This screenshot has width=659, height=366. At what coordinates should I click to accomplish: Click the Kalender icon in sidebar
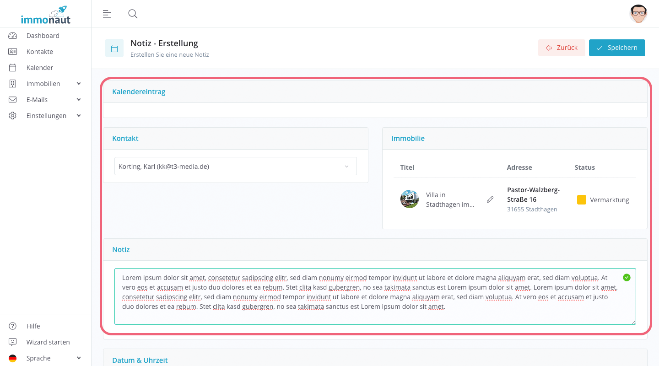pos(13,68)
